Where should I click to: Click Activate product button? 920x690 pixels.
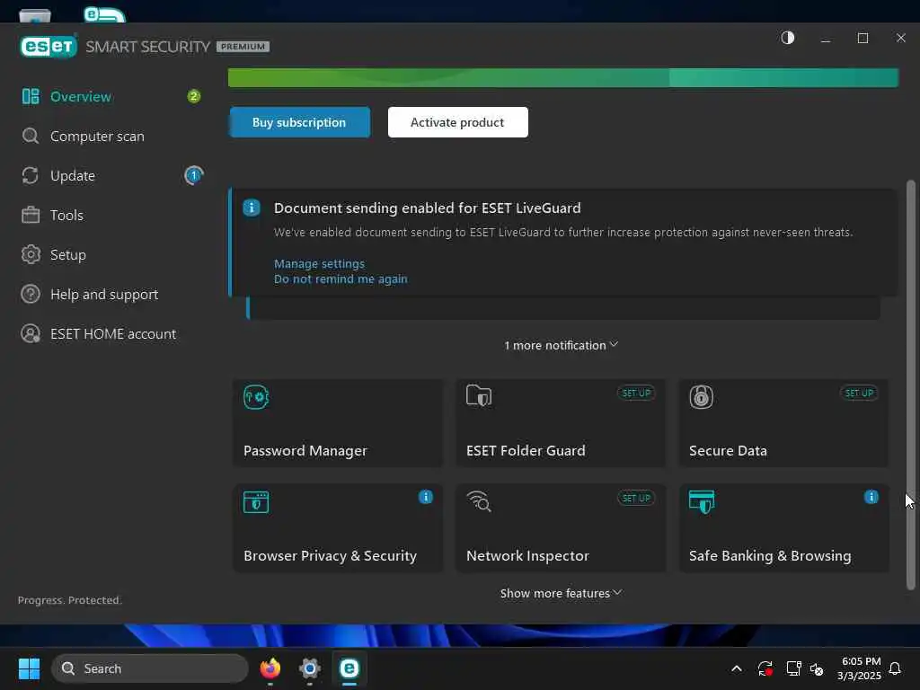point(457,122)
